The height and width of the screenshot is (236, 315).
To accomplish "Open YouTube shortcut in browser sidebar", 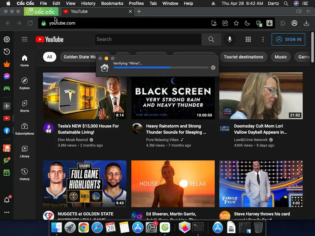I will coord(7,118).
